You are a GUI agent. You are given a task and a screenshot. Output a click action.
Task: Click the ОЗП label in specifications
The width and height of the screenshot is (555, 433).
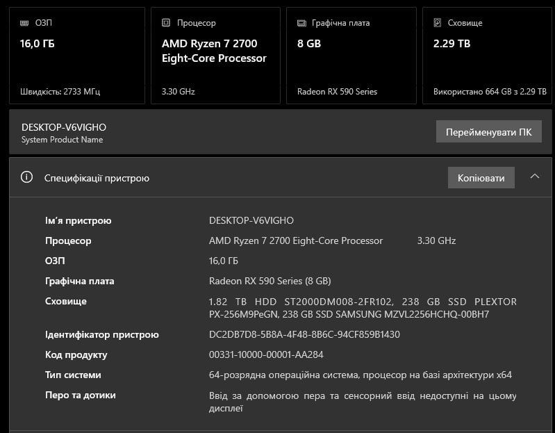tap(55, 261)
